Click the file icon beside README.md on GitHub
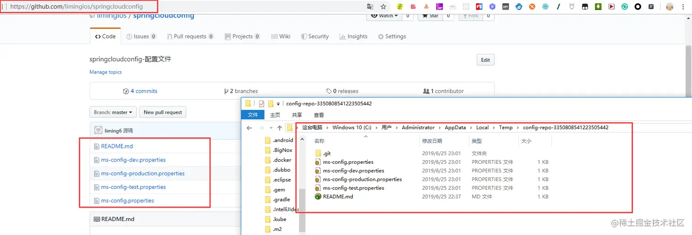 coord(97,146)
